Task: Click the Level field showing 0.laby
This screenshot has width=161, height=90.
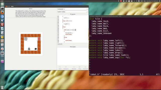Action: click(74, 12)
